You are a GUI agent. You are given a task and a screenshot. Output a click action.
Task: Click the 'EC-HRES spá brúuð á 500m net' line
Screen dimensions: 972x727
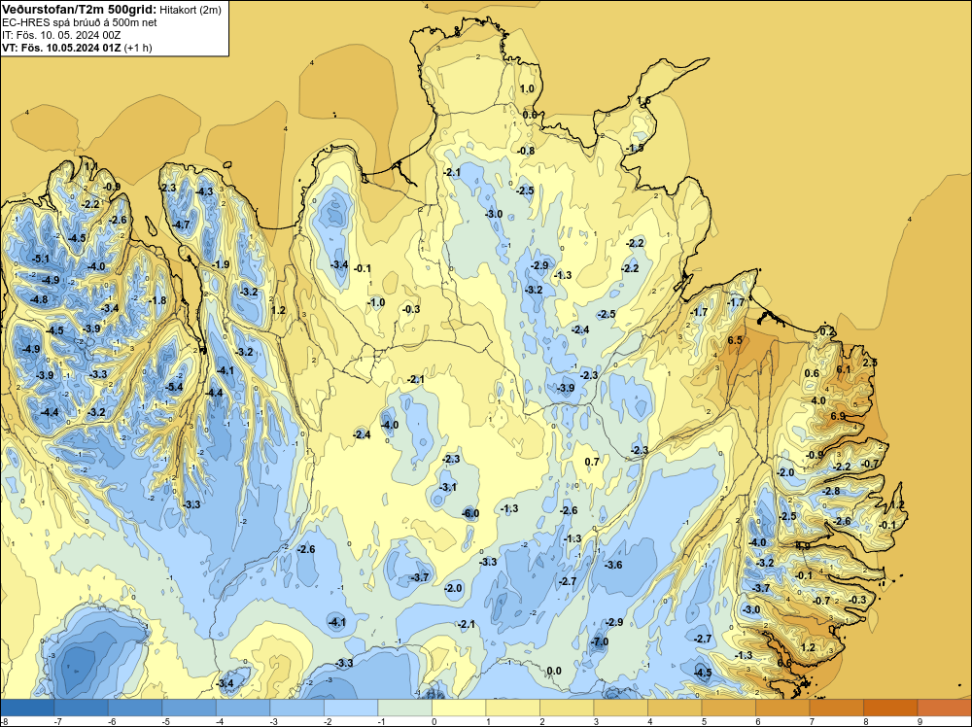tap(80, 22)
